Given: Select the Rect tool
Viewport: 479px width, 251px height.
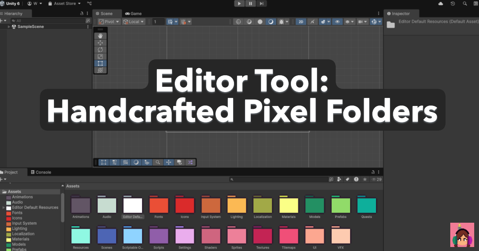Looking at the screenshot, I should click(x=100, y=63).
